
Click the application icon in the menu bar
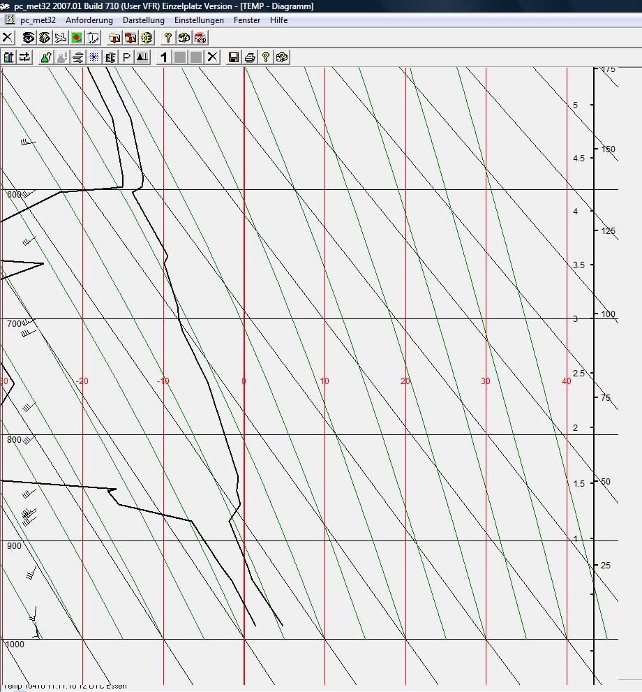coord(10,20)
